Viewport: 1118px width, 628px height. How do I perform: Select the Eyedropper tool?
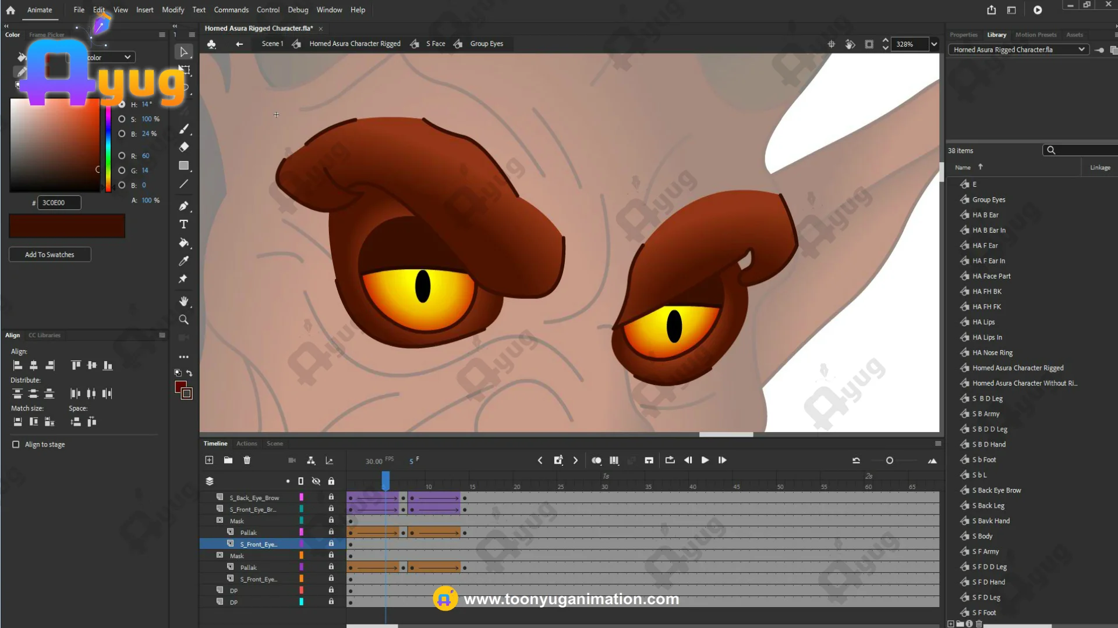pyautogui.click(x=183, y=261)
